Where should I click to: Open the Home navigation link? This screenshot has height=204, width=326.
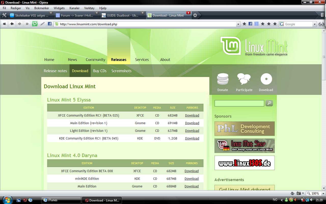(49, 60)
